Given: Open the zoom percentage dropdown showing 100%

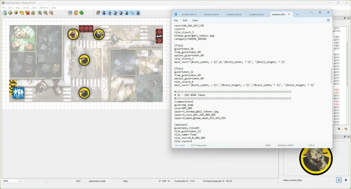Looking at the screenshot, I should click(x=11, y=181).
